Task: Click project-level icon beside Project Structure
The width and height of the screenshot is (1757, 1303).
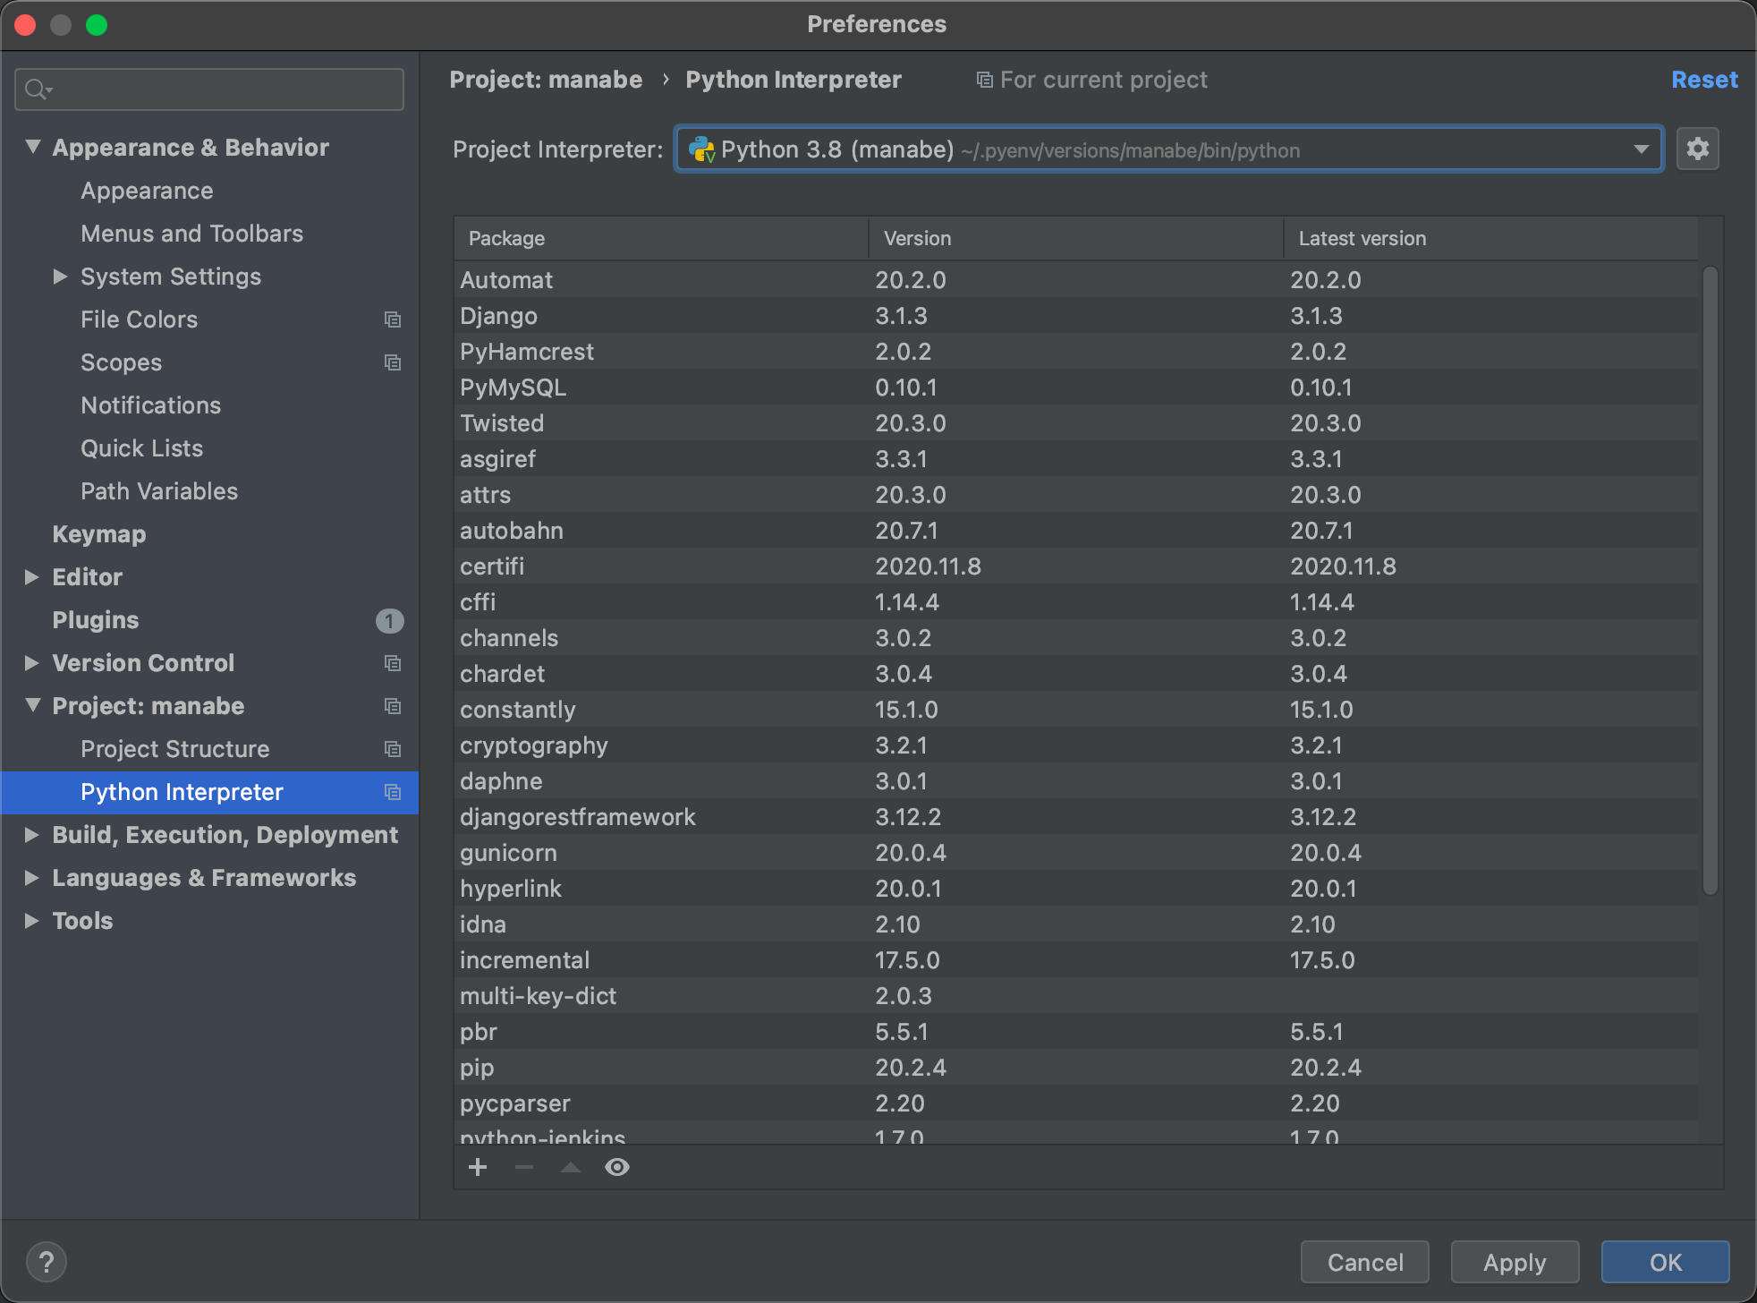Action: tap(392, 749)
